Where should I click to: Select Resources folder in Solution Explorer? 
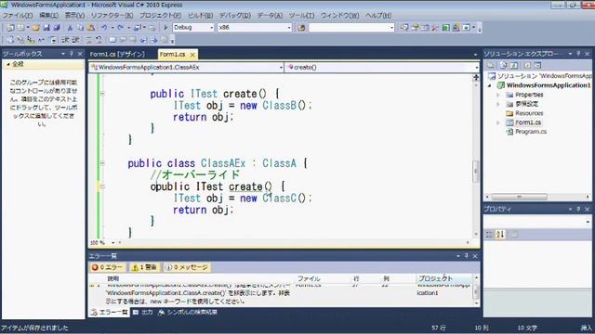529,113
